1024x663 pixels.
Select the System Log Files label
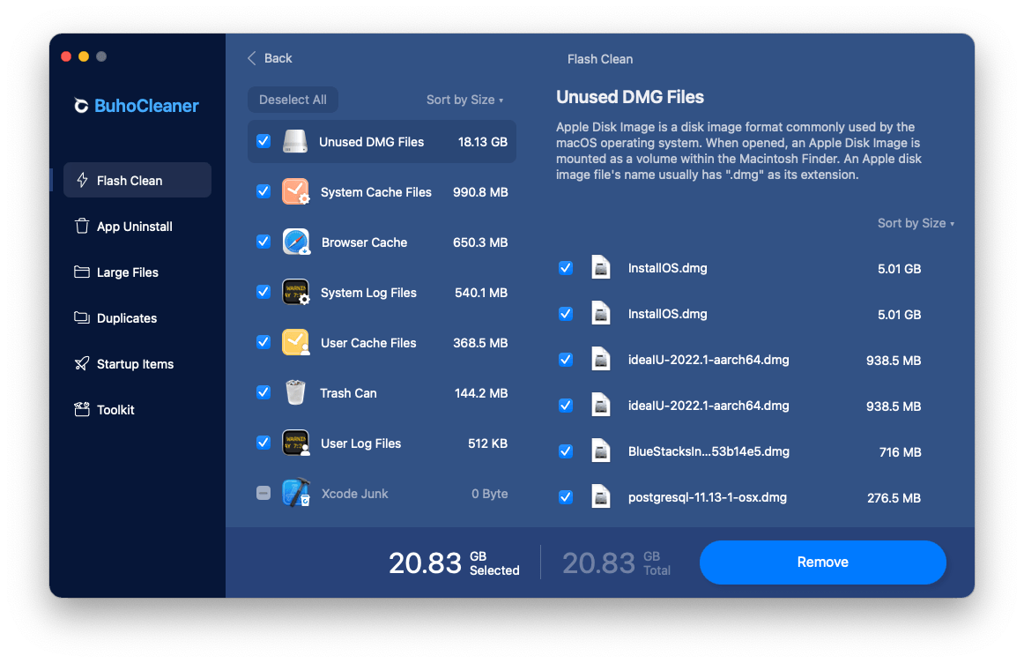coord(368,293)
